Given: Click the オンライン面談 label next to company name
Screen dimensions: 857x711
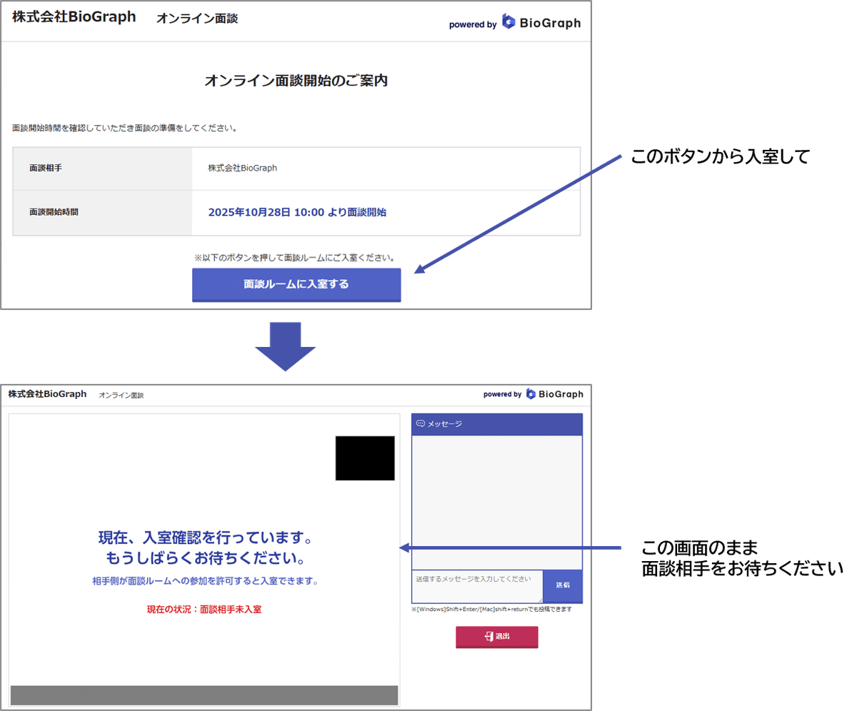Looking at the screenshot, I should pyautogui.click(x=197, y=19).
